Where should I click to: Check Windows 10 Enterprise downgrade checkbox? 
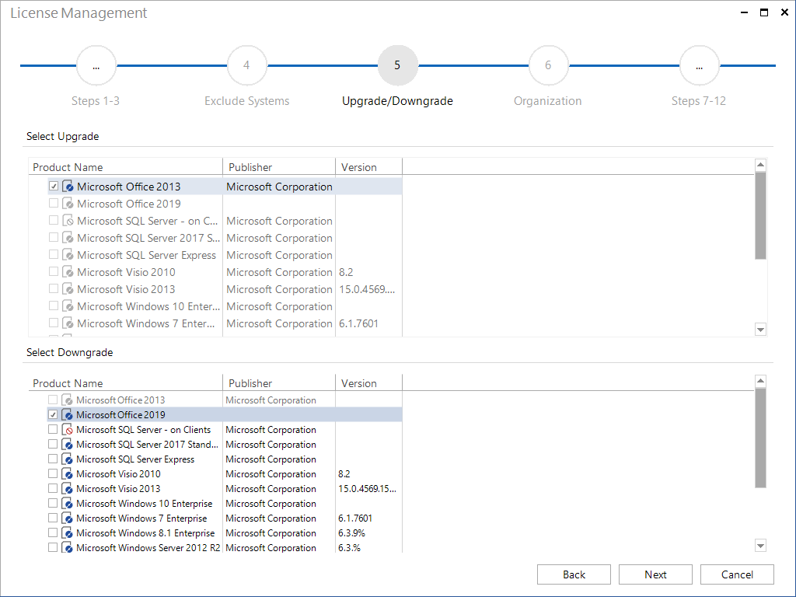[53, 503]
